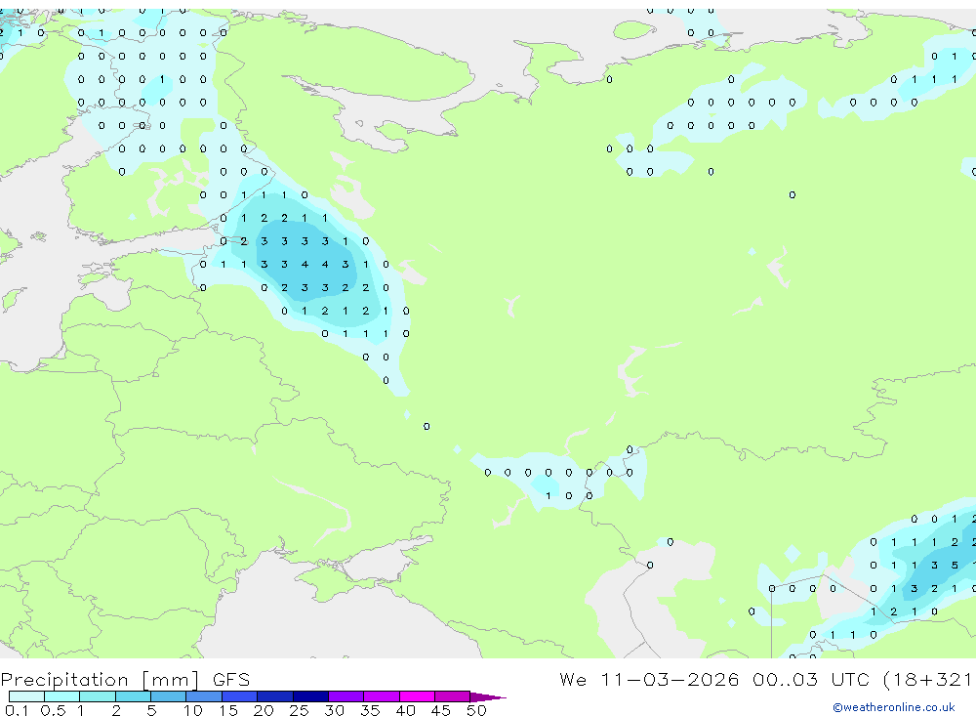This screenshot has height=716, width=976.
Task: Click the '30' legend scale label
Action: click(334, 710)
